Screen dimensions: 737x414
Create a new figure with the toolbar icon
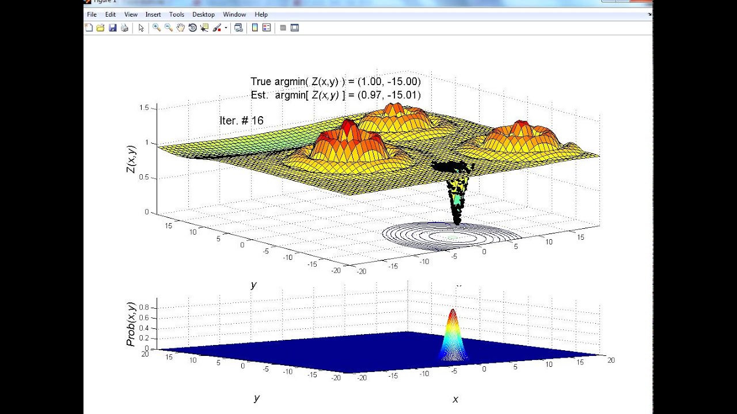click(89, 28)
